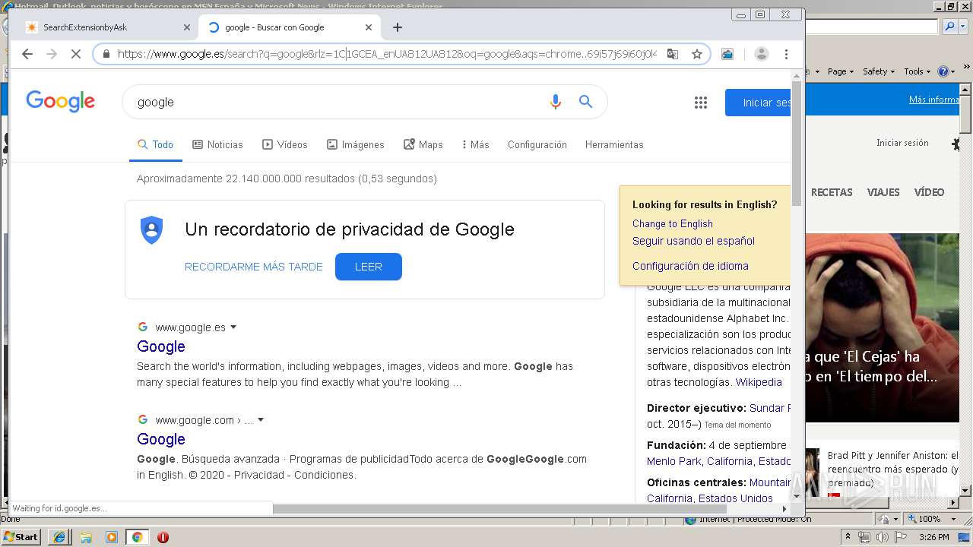973x547 pixels.
Task: Click Seguir usando el español
Action: [693, 241]
